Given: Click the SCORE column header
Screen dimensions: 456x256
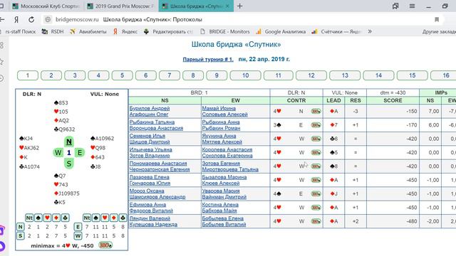Looking at the screenshot, I should 393,100.
